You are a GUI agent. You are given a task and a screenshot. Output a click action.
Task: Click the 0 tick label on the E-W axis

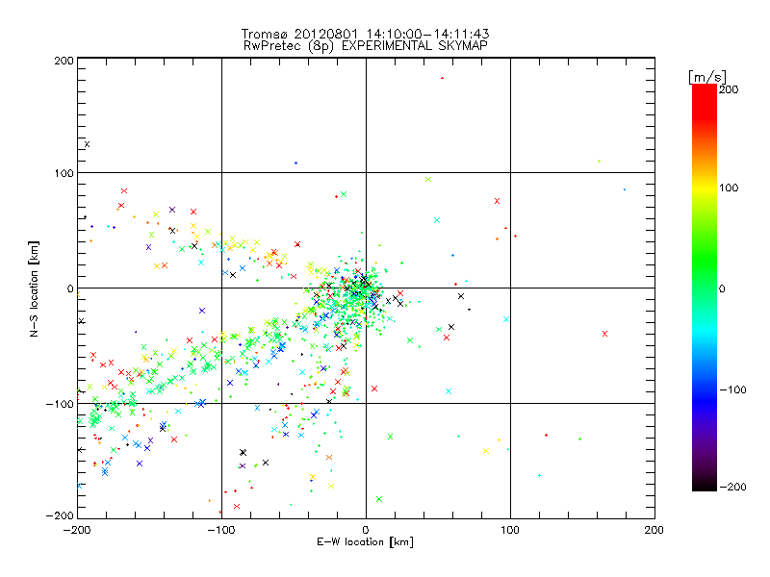click(x=366, y=530)
